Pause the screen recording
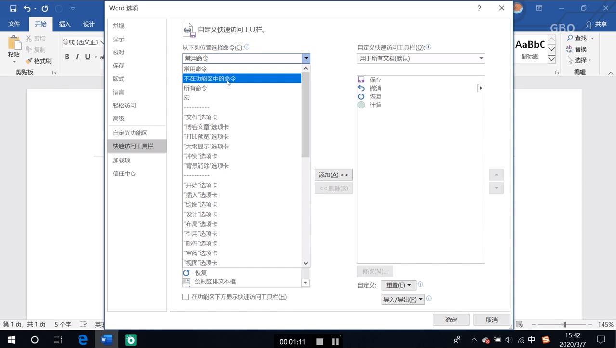616x348 pixels. 335,342
